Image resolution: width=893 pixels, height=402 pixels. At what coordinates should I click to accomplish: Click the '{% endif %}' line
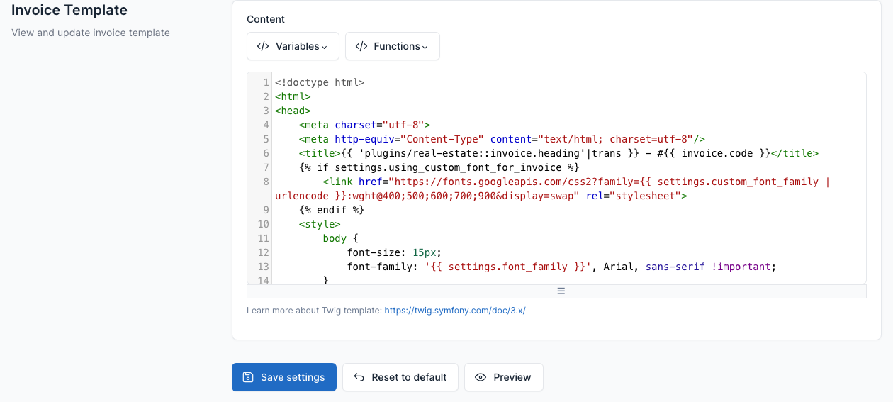[332, 210]
